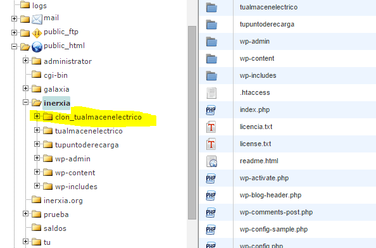
Task: Select the wp-comments-post.php file name
Action: 276,213
